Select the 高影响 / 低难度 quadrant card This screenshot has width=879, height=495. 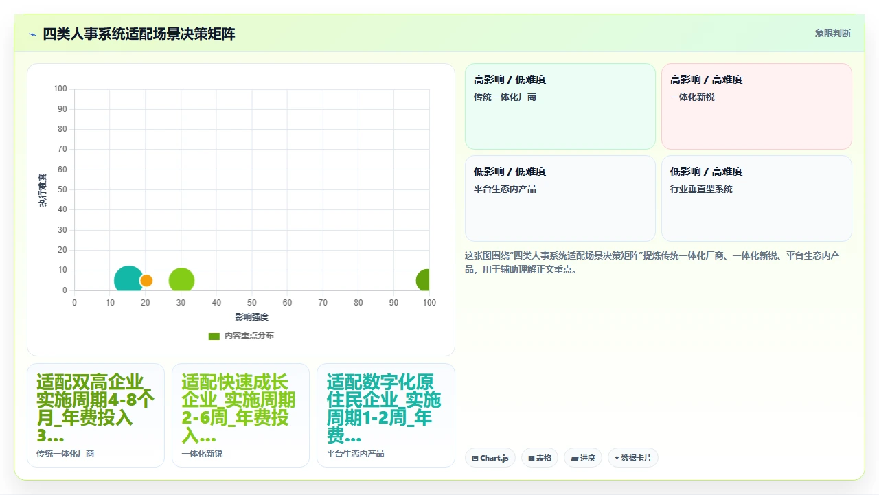[560, 106]
